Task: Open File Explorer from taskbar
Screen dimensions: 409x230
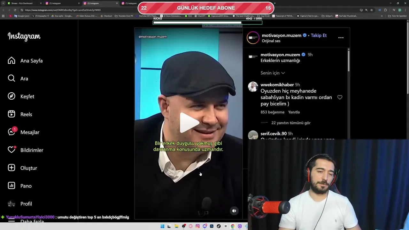Action: click(176, 226)
